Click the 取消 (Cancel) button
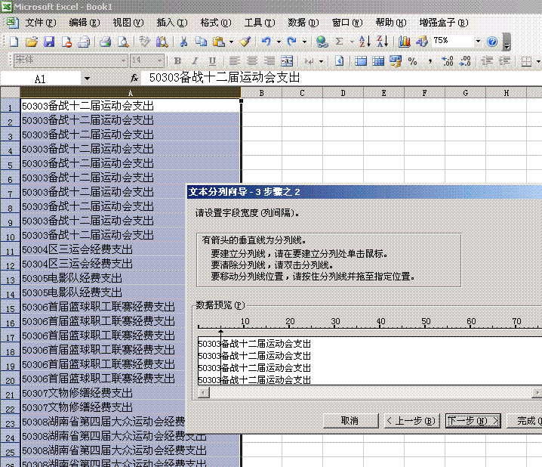The height and width of the screenshot is (467, 542). (349, 420)
